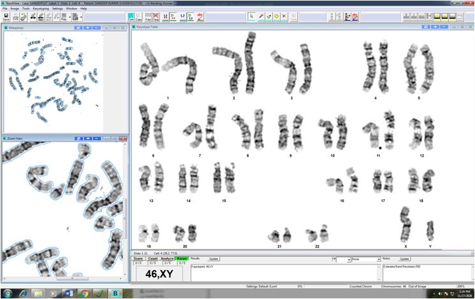Toggle the Score status button
The image size is (475, 299).
138,258
